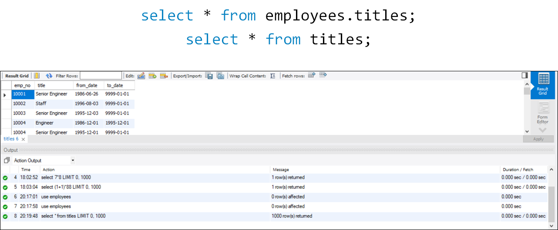Image resolution: width=558 pixels, height=230 pixels.
Task: Toggle the side panel icon at top right
Action: pyautogui.click(x=525, y=76)
